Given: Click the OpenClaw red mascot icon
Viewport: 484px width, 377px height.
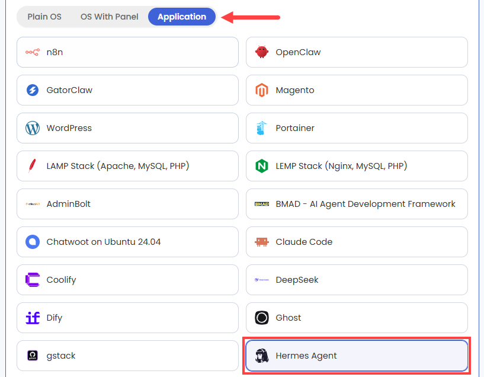Looking at the screenshot, I should [x=262, y=52].
